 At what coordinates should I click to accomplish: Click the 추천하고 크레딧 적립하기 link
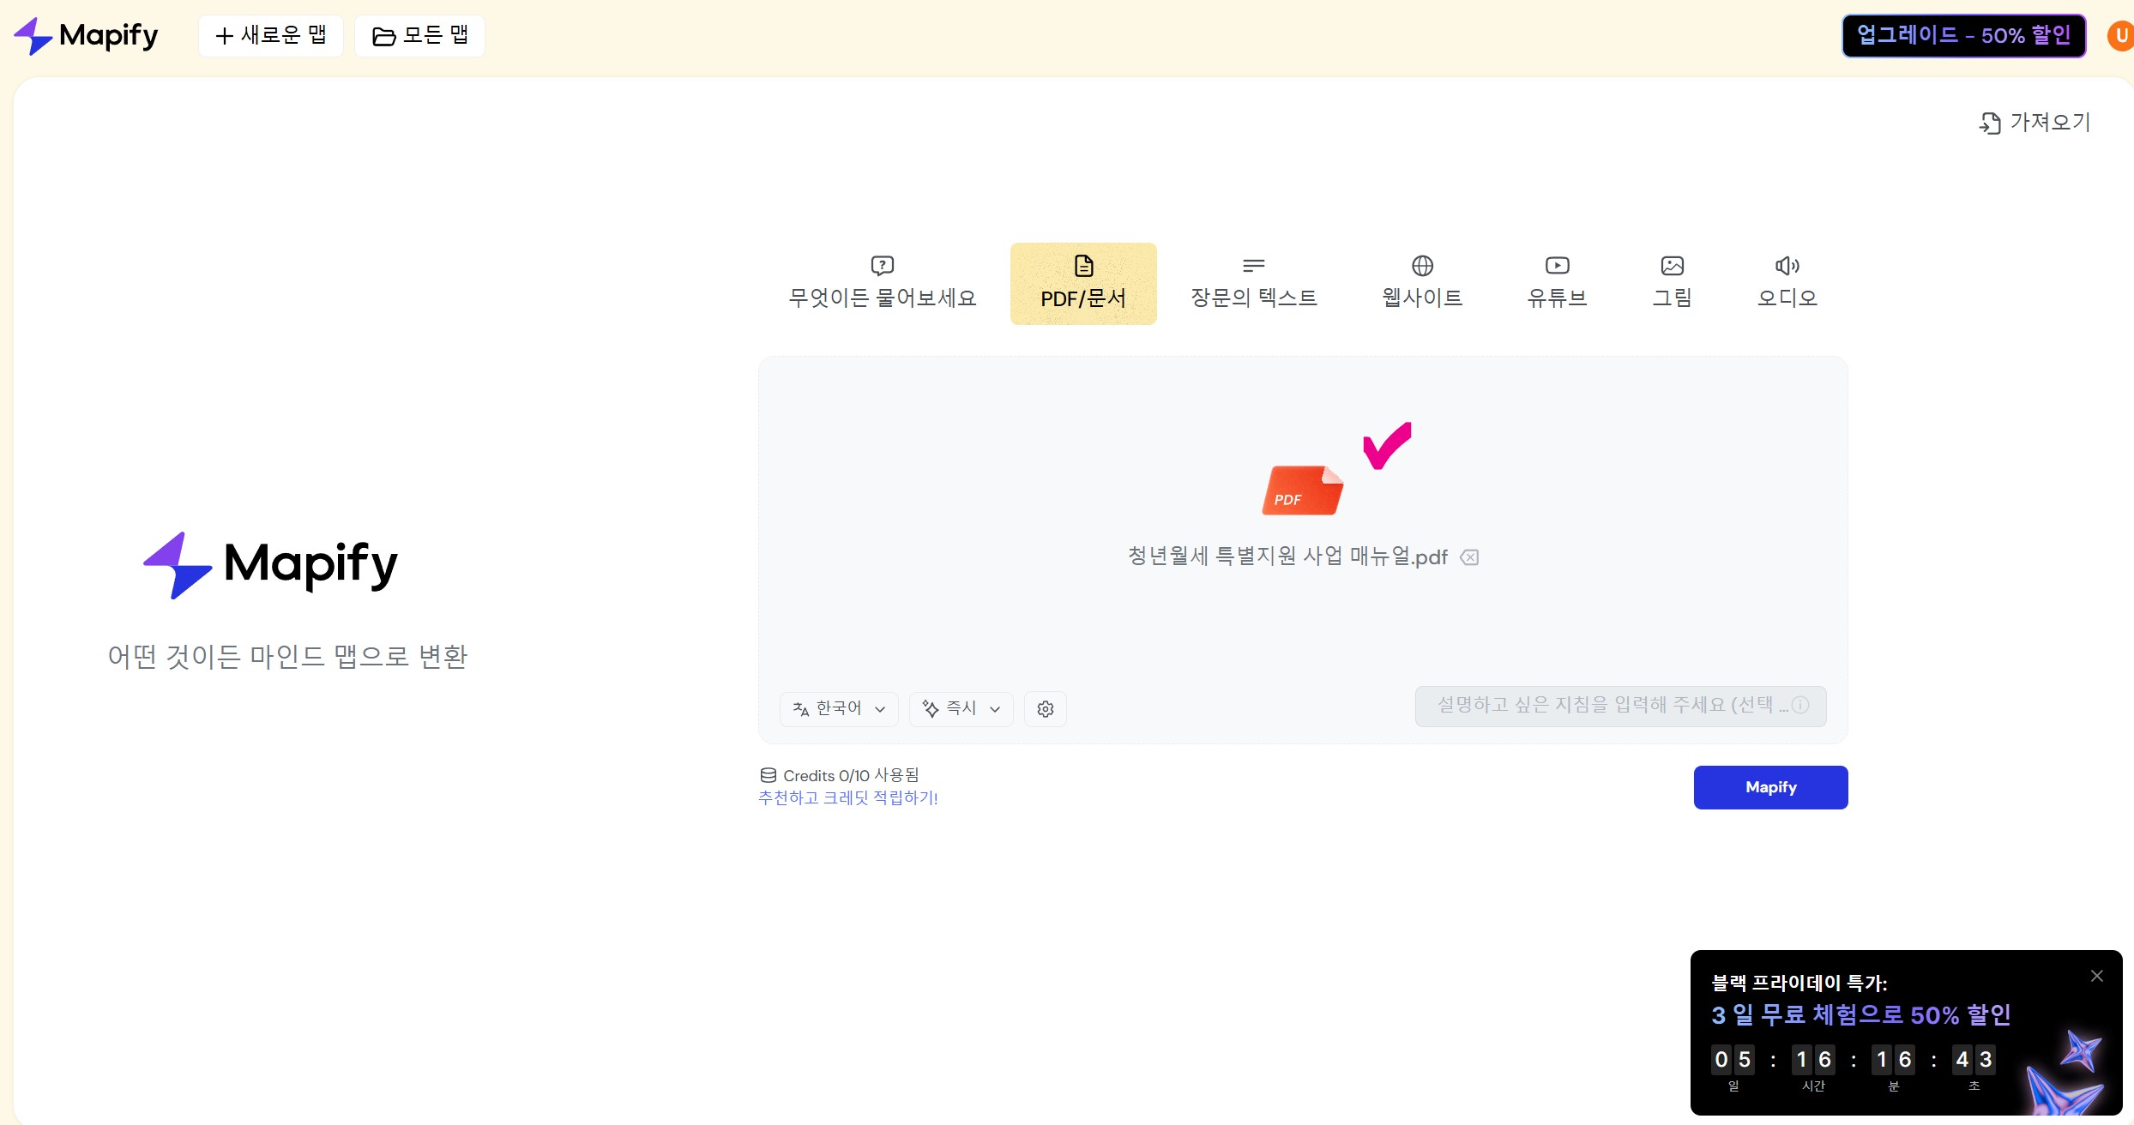(x=847, y=798)
